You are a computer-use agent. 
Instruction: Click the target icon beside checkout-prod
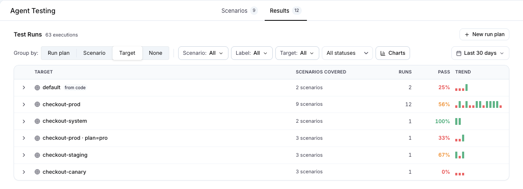tap(37, 104)
